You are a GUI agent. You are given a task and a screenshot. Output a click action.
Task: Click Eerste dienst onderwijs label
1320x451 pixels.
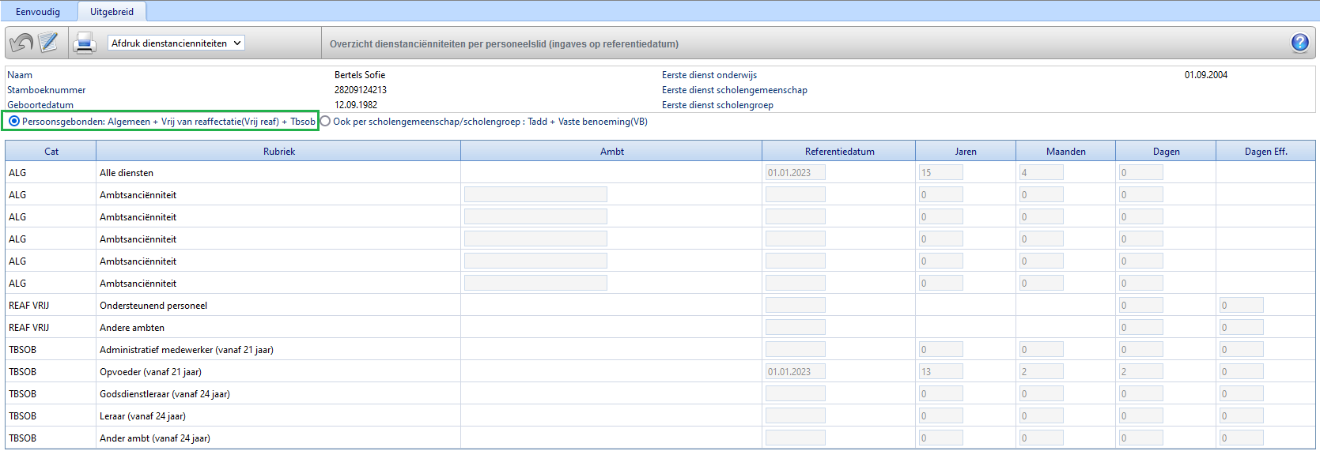click(709, 75)
